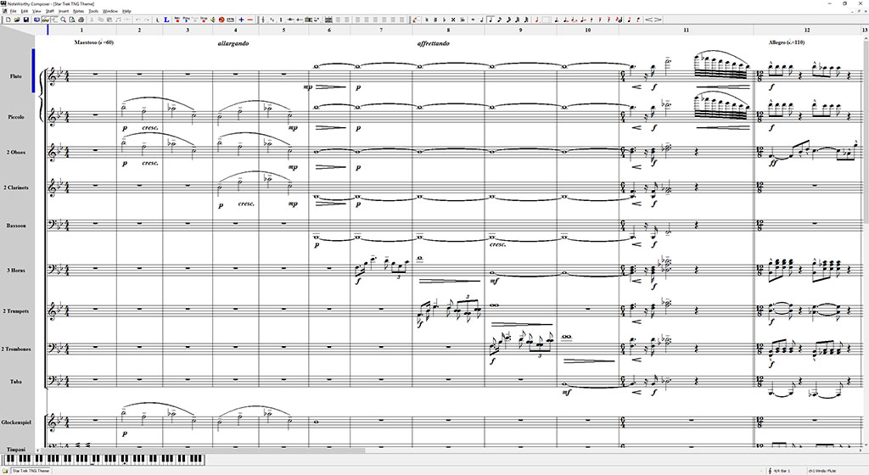The width and height of the screenshot is (869, 475).
Task: Toggle the edit mode view button
Action: (45, 20)
